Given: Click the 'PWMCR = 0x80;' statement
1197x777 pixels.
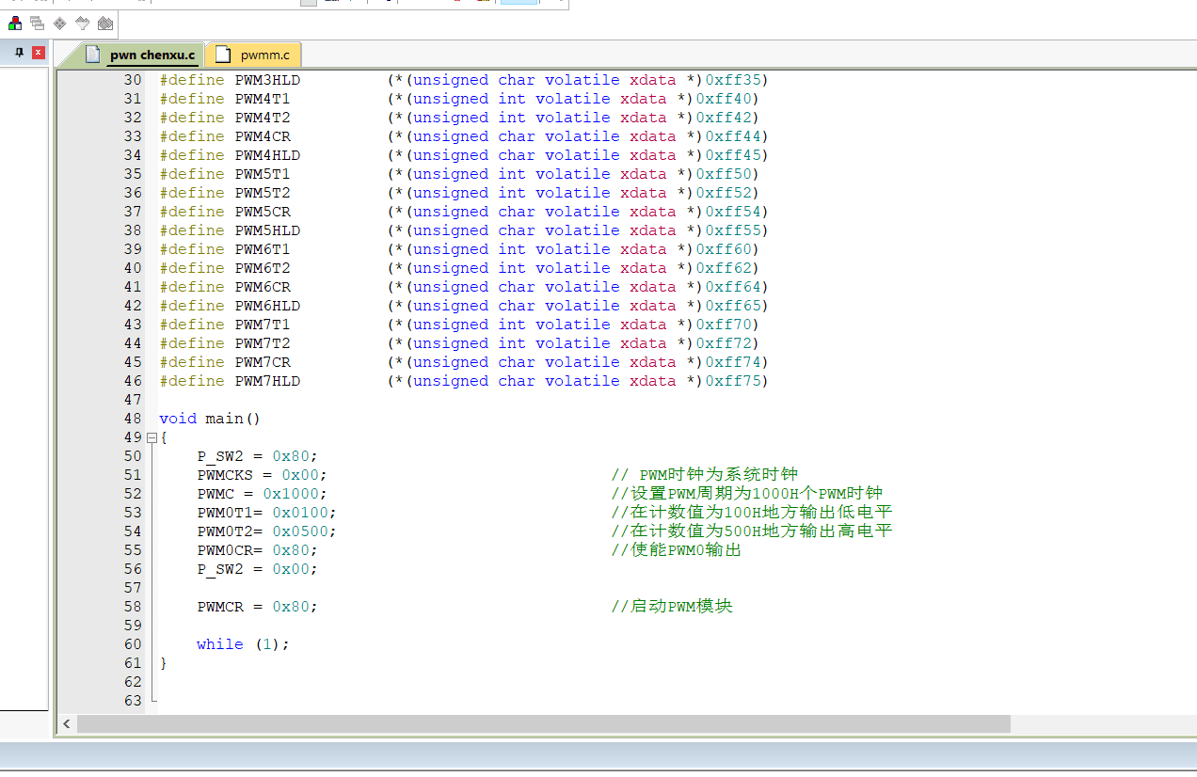Looking at the screenshot, I should pos(257,607).
